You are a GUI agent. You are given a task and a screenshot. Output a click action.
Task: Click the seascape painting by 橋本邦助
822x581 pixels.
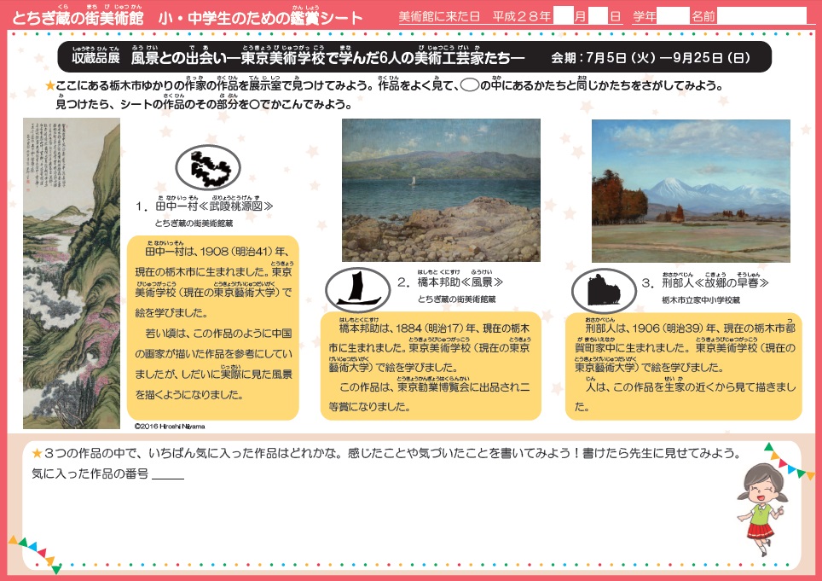click(441, 190)
